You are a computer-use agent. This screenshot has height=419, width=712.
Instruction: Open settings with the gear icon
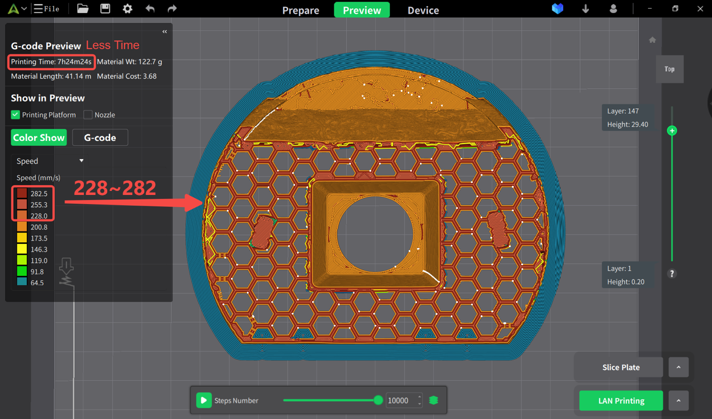127,9
